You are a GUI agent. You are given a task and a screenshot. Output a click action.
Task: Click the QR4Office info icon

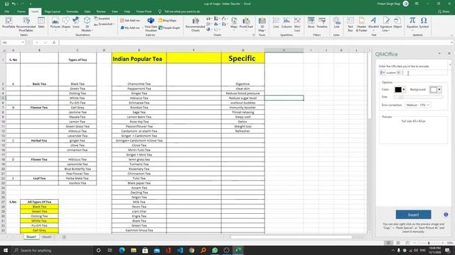[x=446, y=215]
